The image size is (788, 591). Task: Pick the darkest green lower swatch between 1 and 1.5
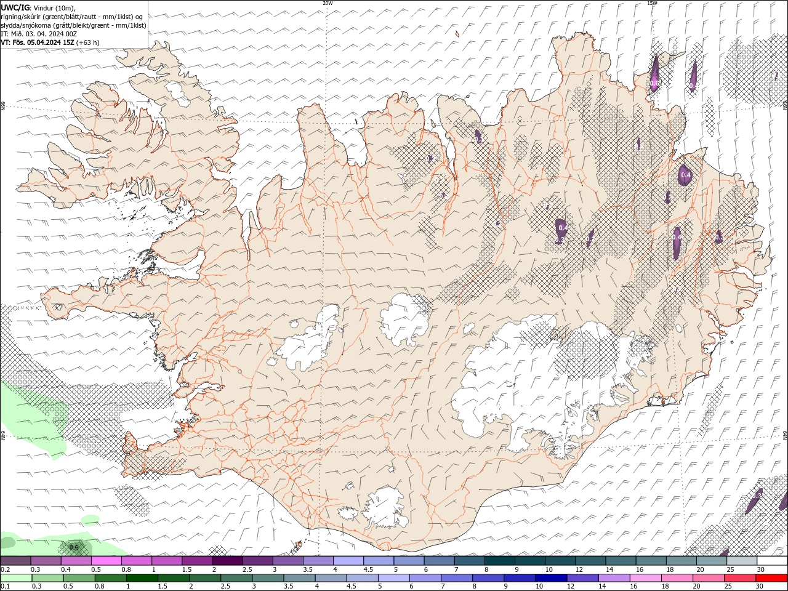(x=142, y=578)
